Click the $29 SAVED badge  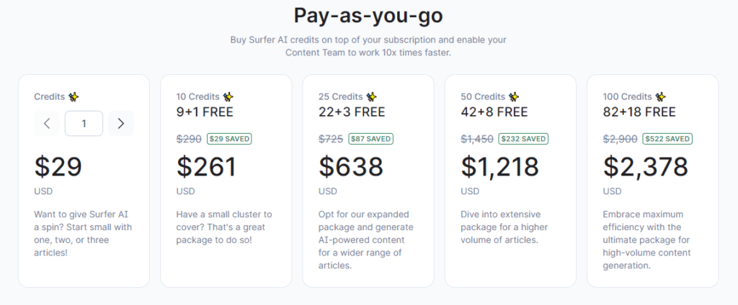coord(229,139)
